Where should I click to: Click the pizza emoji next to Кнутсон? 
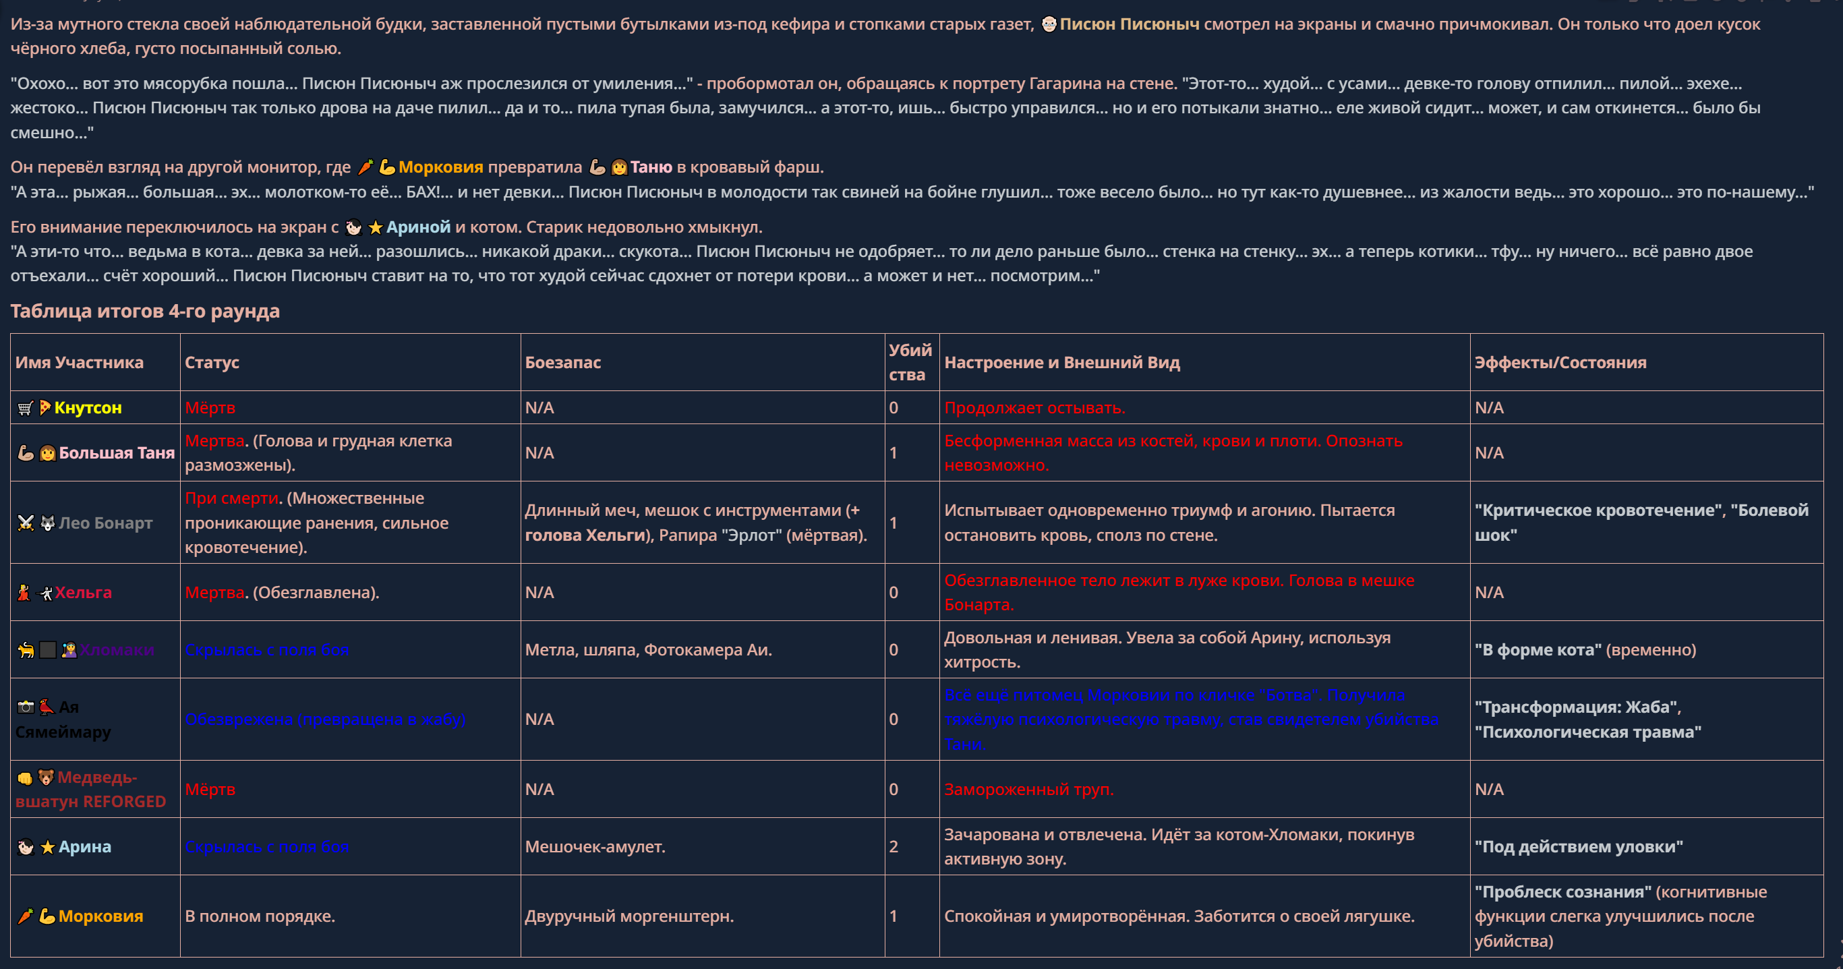[x=45, y=408]
